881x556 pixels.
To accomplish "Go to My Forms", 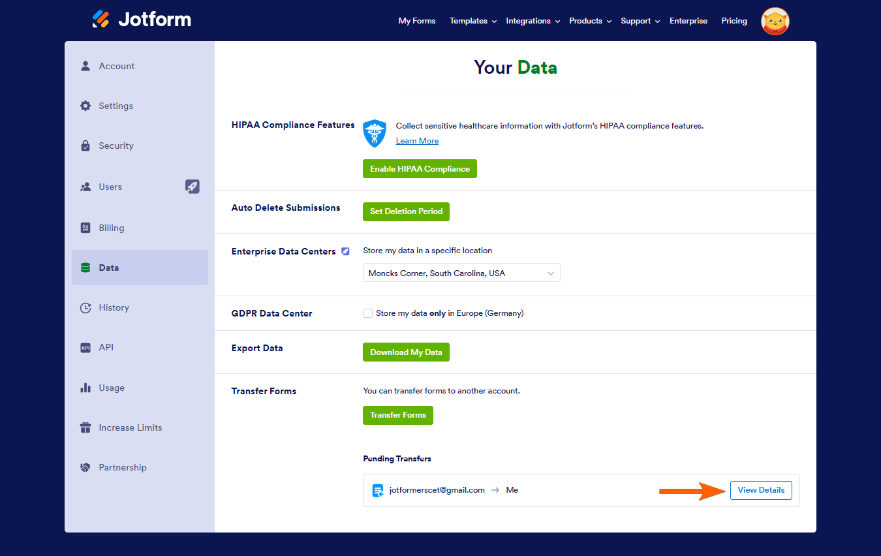I will (417, 21).
